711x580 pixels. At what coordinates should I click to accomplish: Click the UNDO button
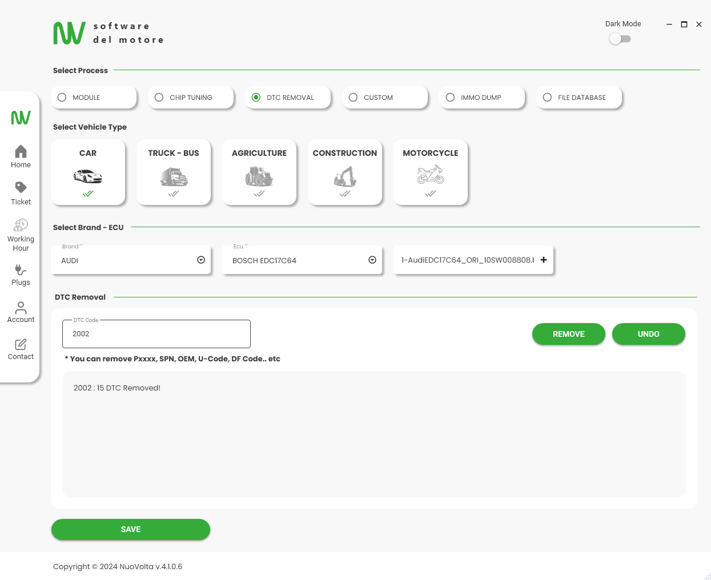[648, 334]
